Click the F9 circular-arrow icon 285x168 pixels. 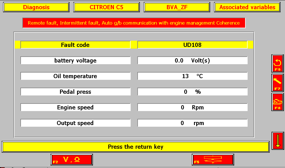tap(277, 64)
